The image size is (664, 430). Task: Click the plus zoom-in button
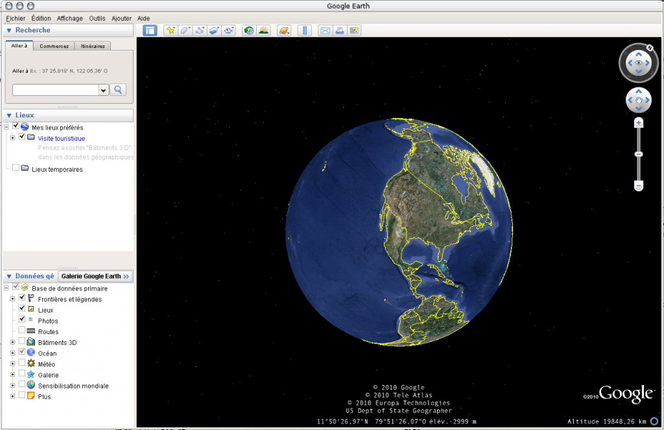point(639,123)
